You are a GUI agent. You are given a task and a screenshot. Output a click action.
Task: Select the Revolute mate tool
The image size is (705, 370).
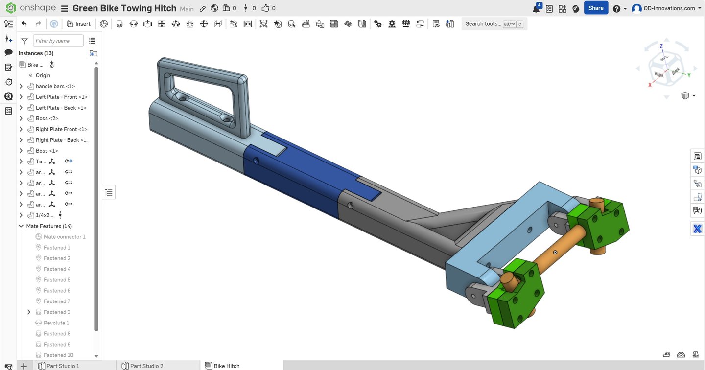pos(133,23)
